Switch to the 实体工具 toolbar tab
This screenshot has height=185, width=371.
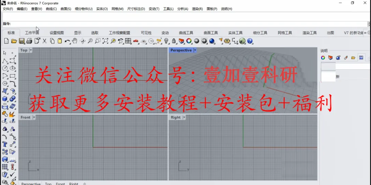coord(235,33)
